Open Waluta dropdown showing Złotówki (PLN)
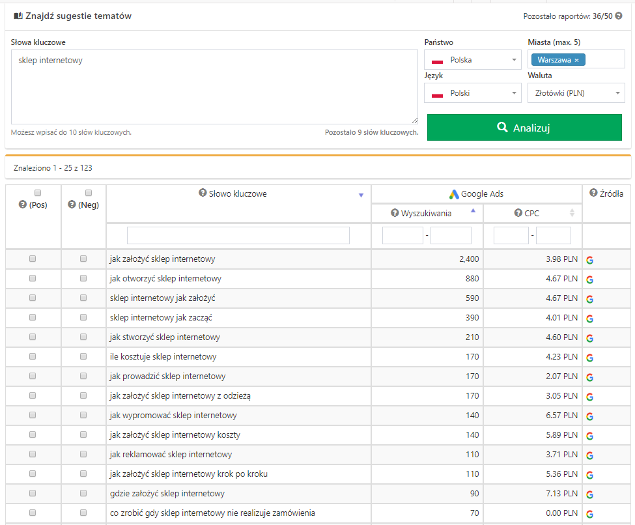The width and height of the screenshot is (635, 525). [576, 93]
